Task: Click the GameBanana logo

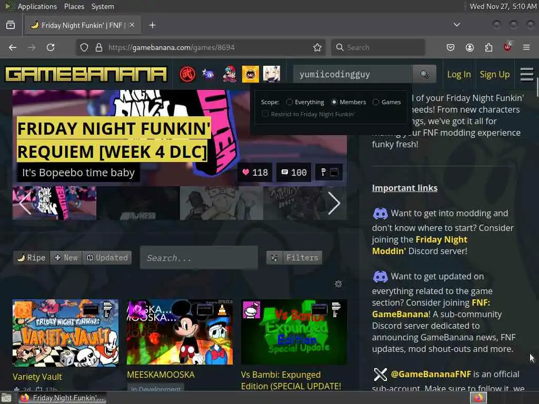Action: click(86, 74)
